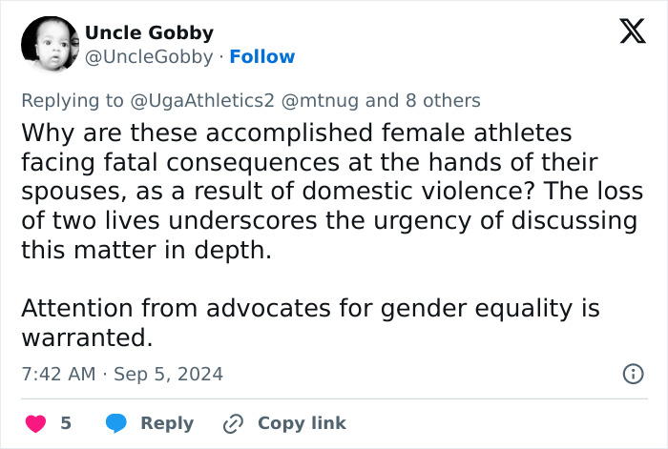Click the chain link icon

click(233, 423)
